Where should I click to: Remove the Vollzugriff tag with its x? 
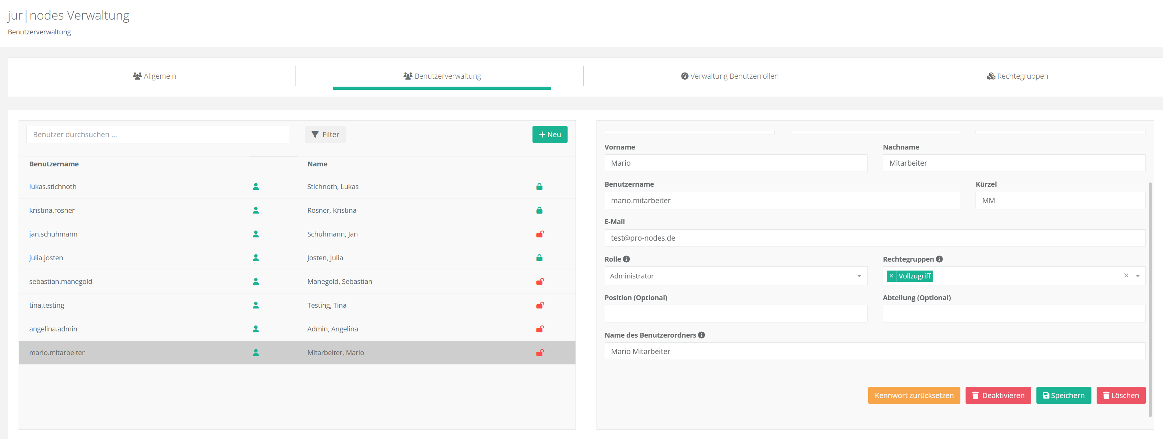(891, 276)
